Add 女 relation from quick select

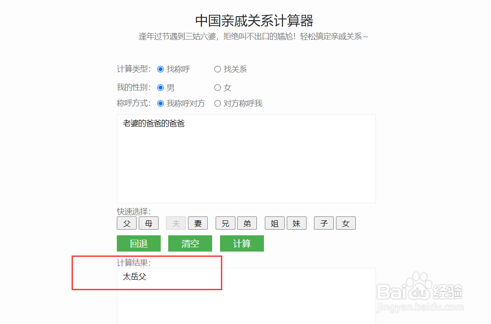click(x=346, y=223)
